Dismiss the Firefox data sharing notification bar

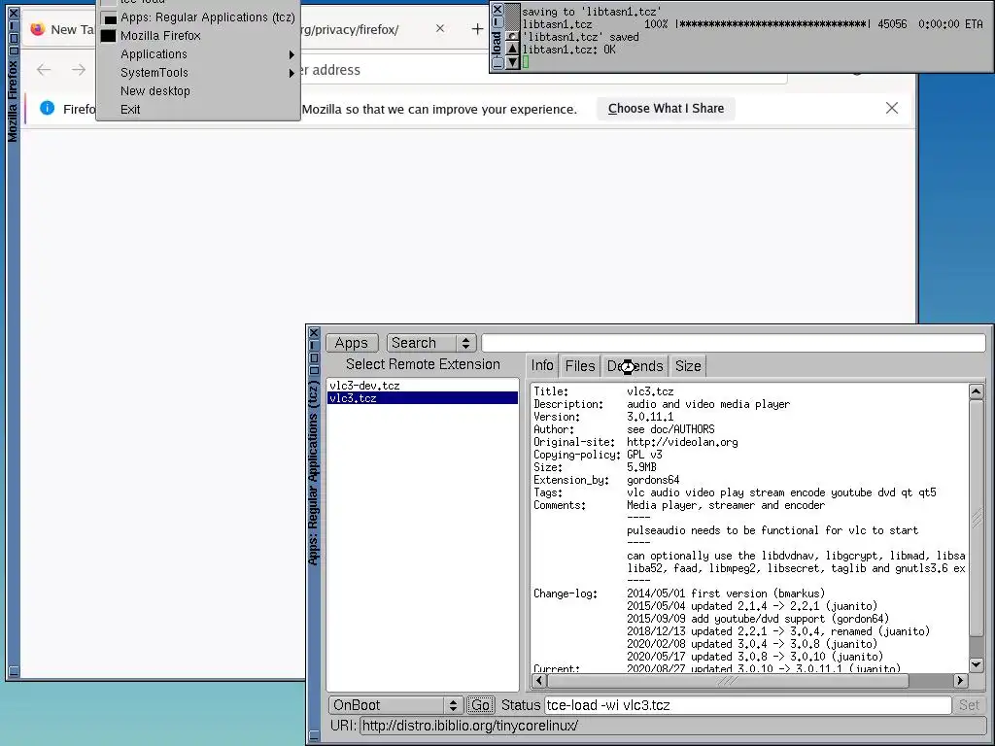(892, 109)
